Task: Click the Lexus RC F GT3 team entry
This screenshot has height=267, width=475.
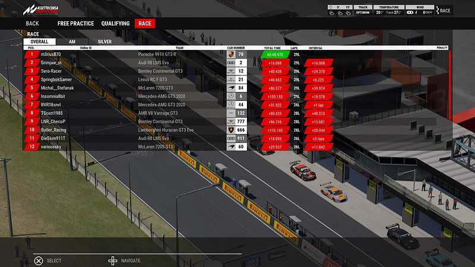Action: [153, 80]
